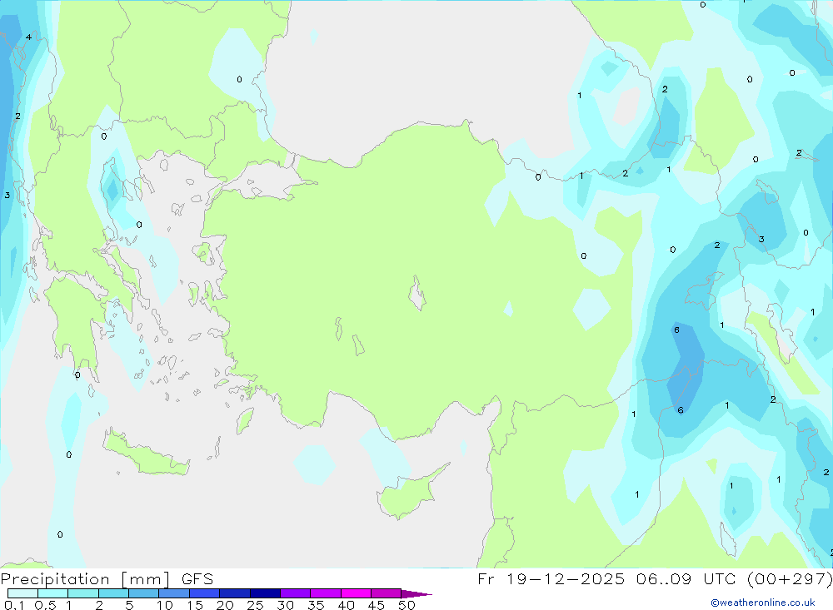Click the 15–20 mm legend color swatch
Screen dimensions: 833x610
point(204,593)
